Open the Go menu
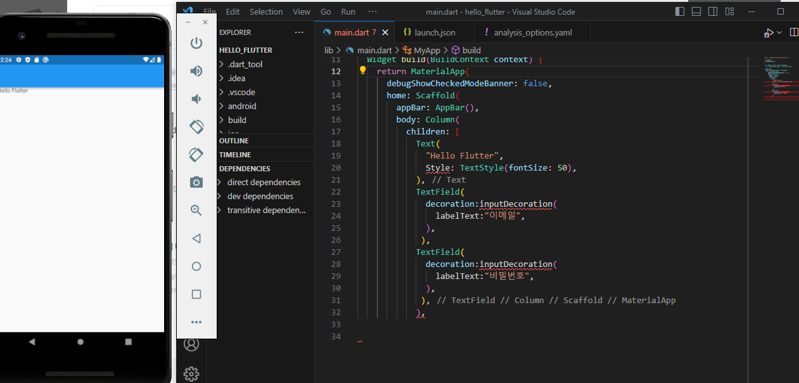 point(326,11)
